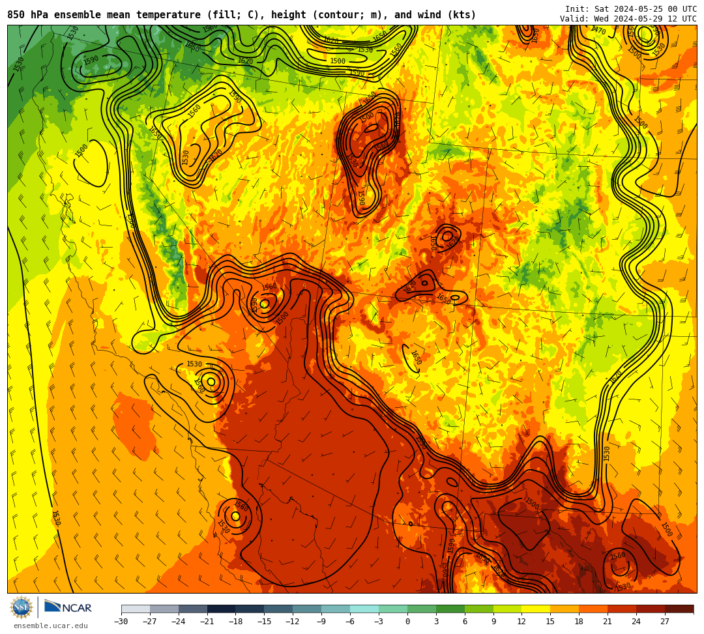
Task: Click the 9 colorbar tick label
Action: tap(493, 622)
